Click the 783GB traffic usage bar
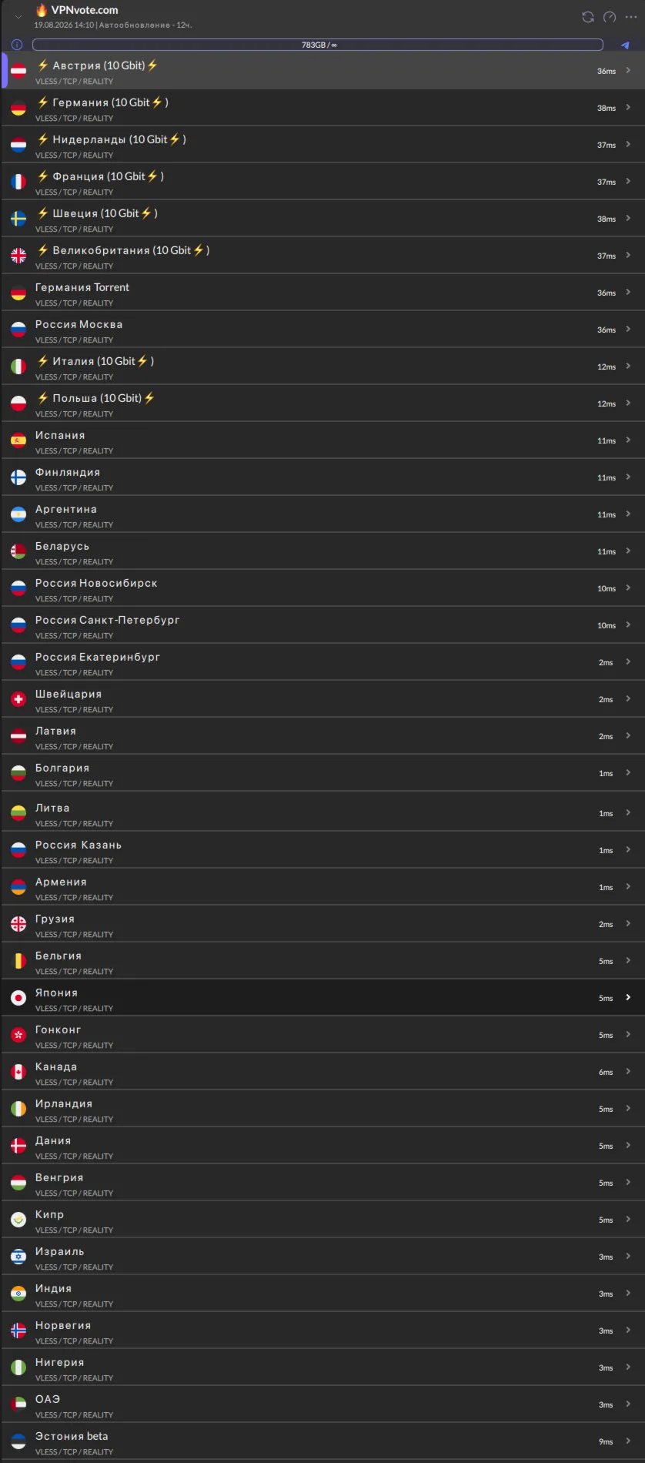Screen dimensions: 645x1463 pos(318,45)
